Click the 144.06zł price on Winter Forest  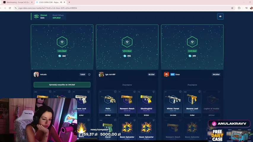173,115
